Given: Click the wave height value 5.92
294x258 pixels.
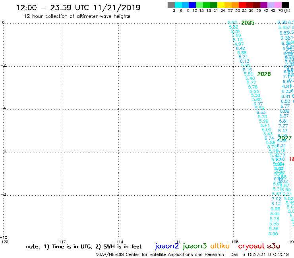Looking at the screenshot, I should tap(275, 214).
